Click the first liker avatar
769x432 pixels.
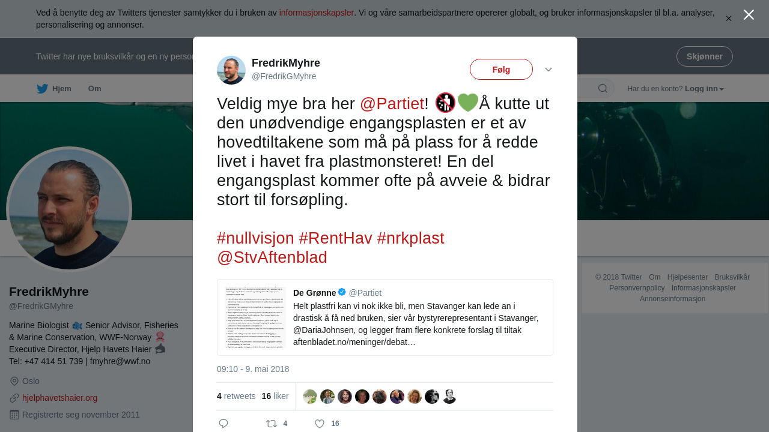[x=310, y=397]
